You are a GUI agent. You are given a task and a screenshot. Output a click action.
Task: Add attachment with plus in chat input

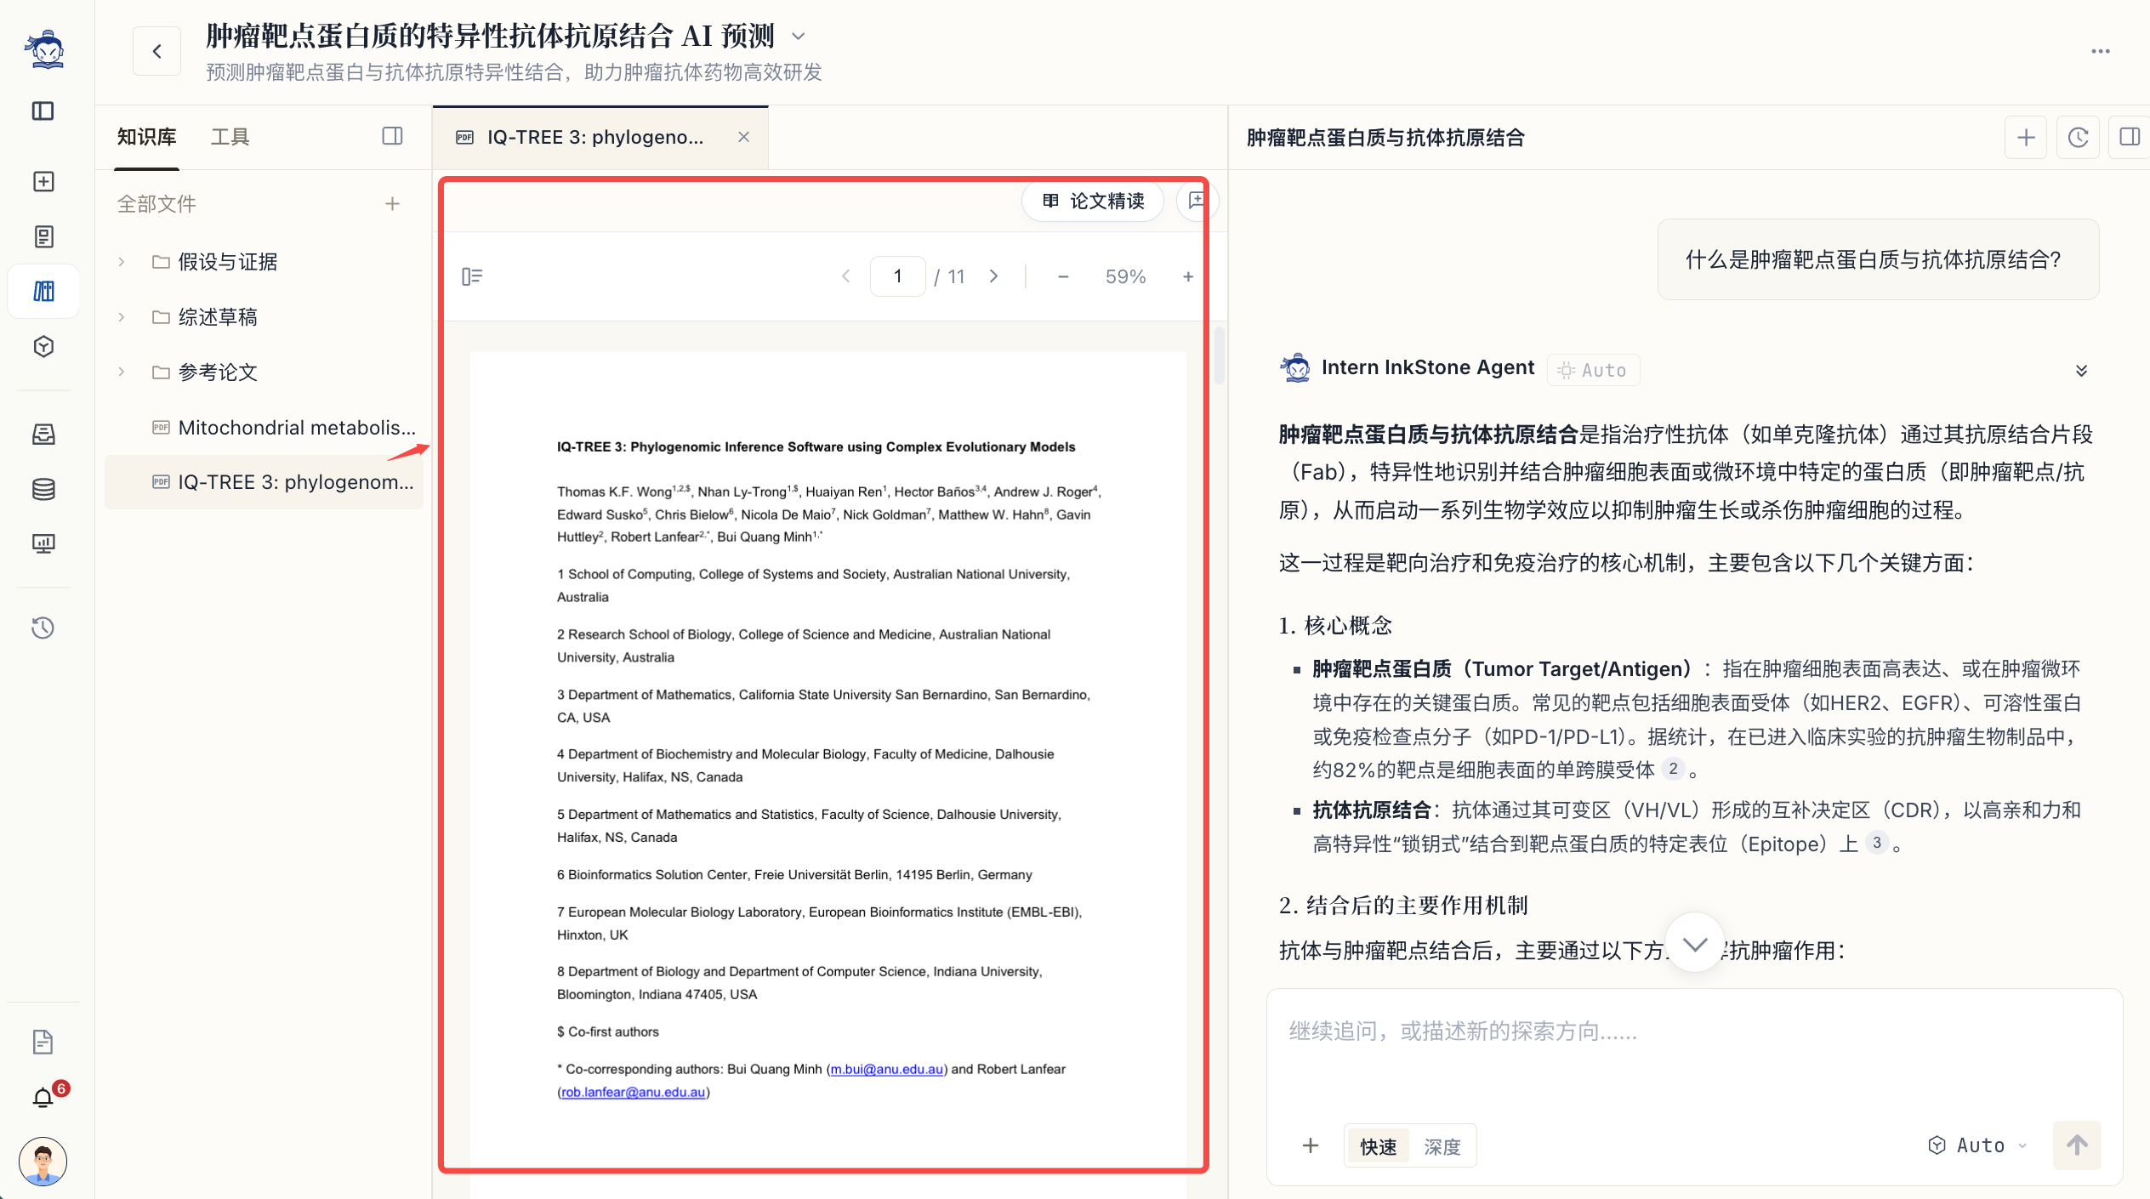[x=1311, y=1145]
